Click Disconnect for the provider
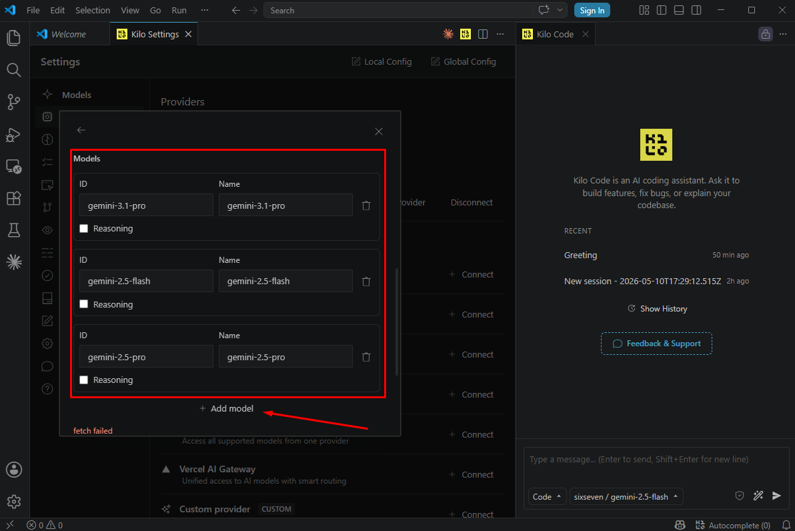The image size is (795, 531). (472, 202)
